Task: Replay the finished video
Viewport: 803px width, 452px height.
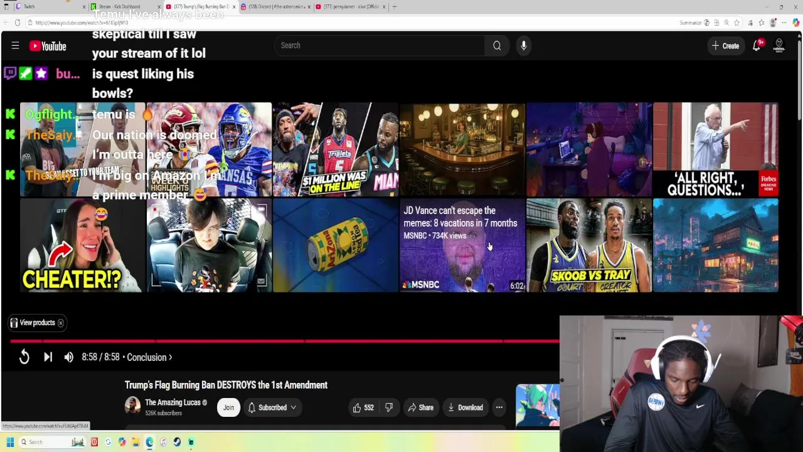Action: pyautogui.click(x=24, y=357)
